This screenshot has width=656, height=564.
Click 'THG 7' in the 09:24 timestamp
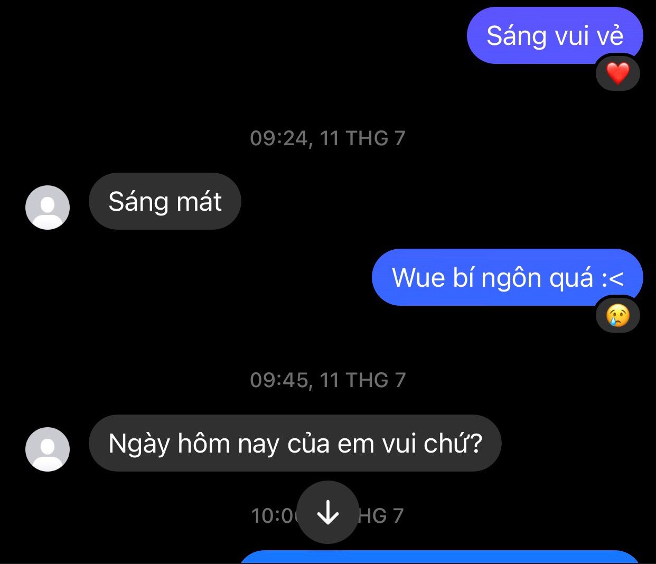pos(376,138)
